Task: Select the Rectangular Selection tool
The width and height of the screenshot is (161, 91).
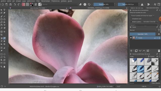Action: pyautogui.click(x=2, y=54)
